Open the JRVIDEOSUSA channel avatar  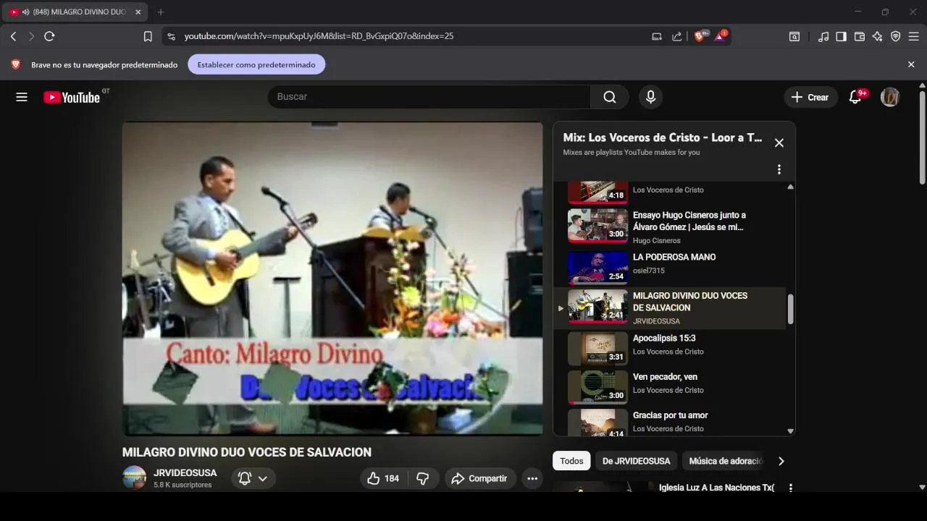coord(134,478)
